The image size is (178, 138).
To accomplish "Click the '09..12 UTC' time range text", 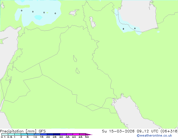I will (x=148, y=131).
